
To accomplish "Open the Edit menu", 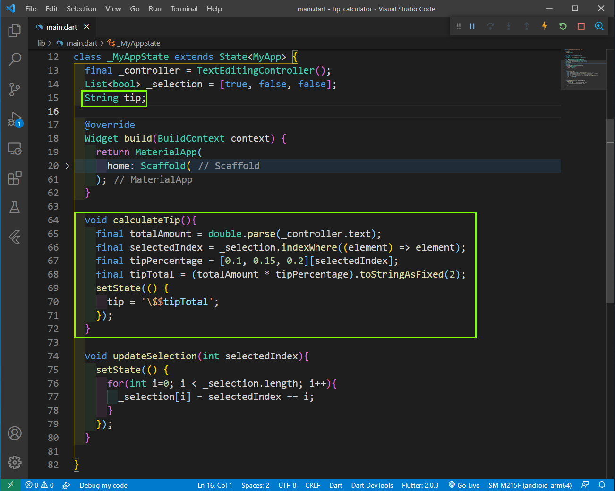I will click(x=51, y=8).
